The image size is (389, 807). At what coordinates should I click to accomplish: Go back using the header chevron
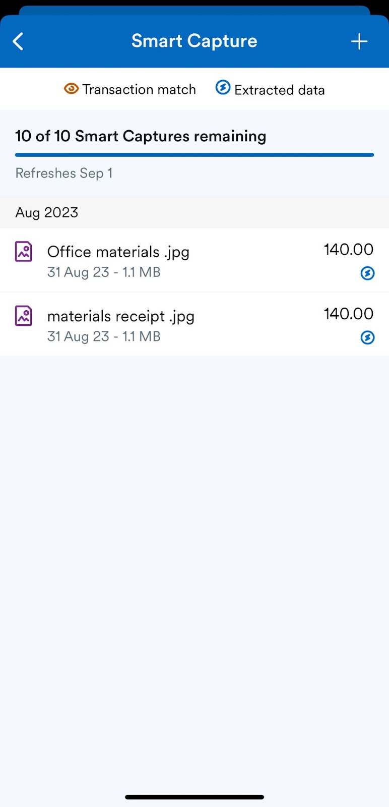coord(18,41)
